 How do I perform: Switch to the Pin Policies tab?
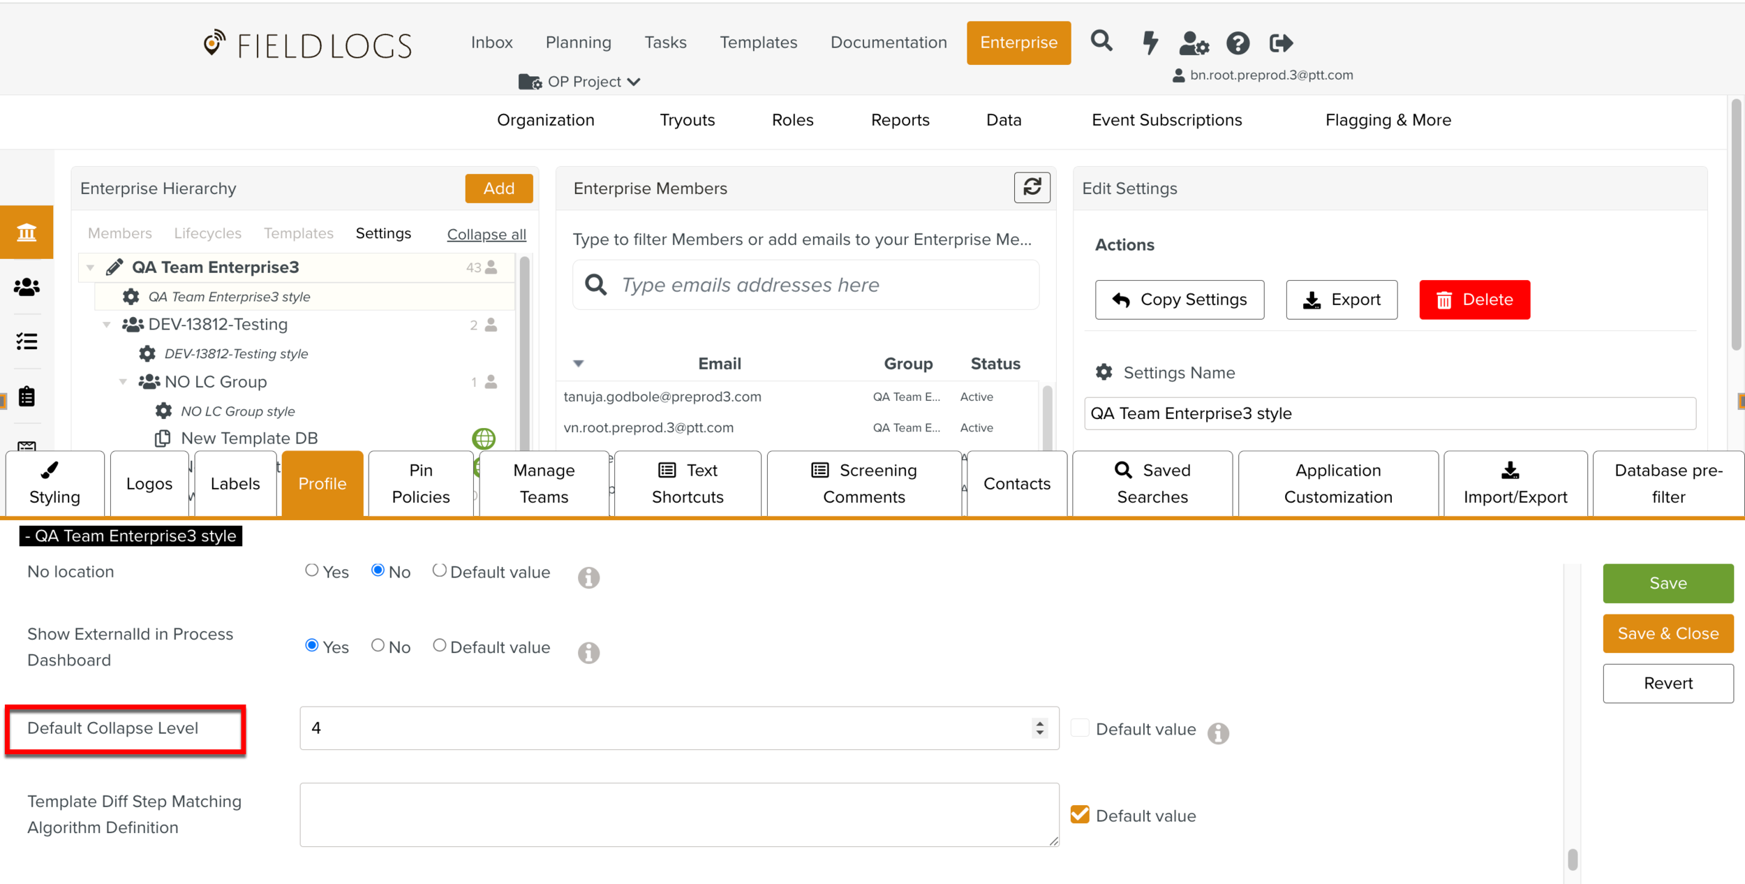[420, 483]
